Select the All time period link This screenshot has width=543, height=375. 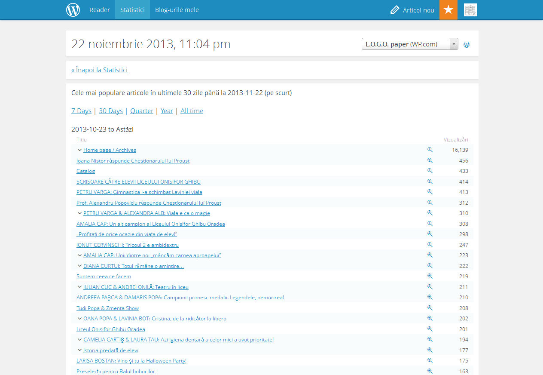192,111
